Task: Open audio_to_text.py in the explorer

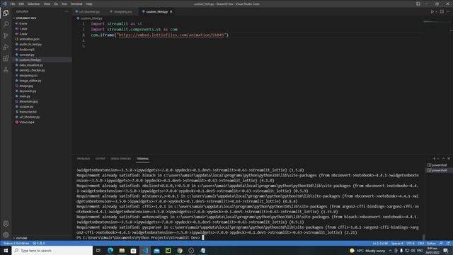Action: click(x=30, y=44)
